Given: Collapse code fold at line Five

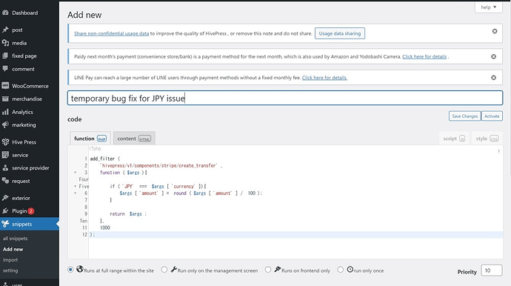Looking at the screenshot, I should pyautogui.click(x=76, y=186).
